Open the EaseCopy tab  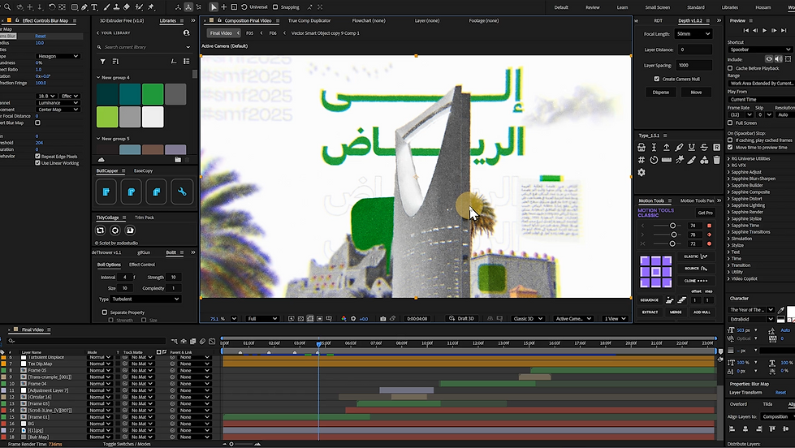[143, 170]
